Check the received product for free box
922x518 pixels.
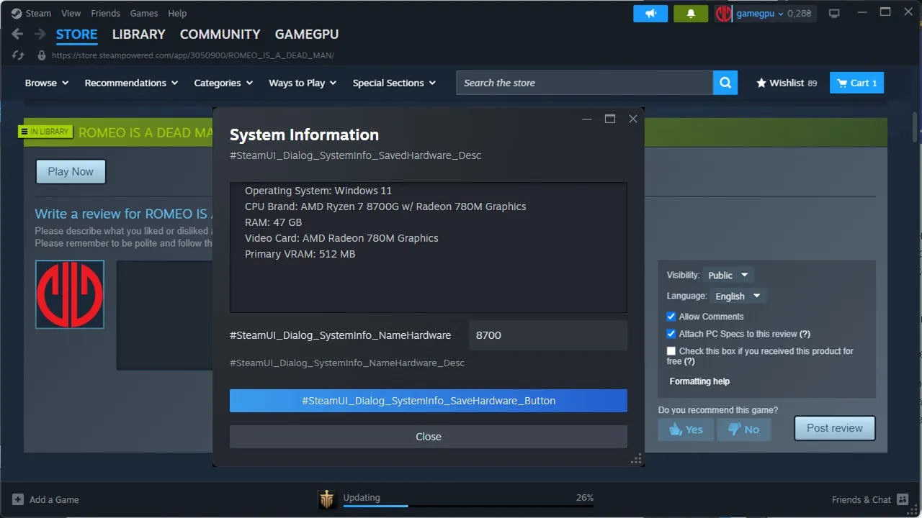[671, 351]
